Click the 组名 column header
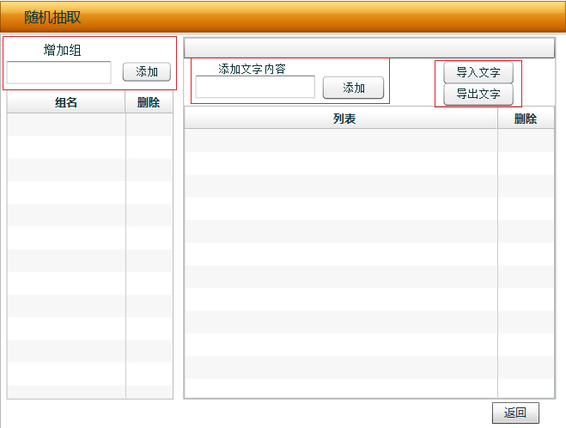 66,102
